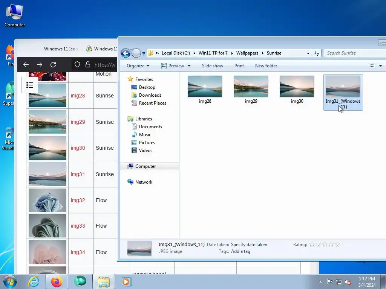Click the img32 Flow webpage thumbnail
This screenshot has width=386, height=289.
pos(47,200)
